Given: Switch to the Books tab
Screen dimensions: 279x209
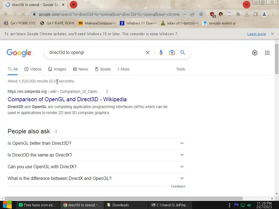Looking at the screenshot, I should 103,69.
